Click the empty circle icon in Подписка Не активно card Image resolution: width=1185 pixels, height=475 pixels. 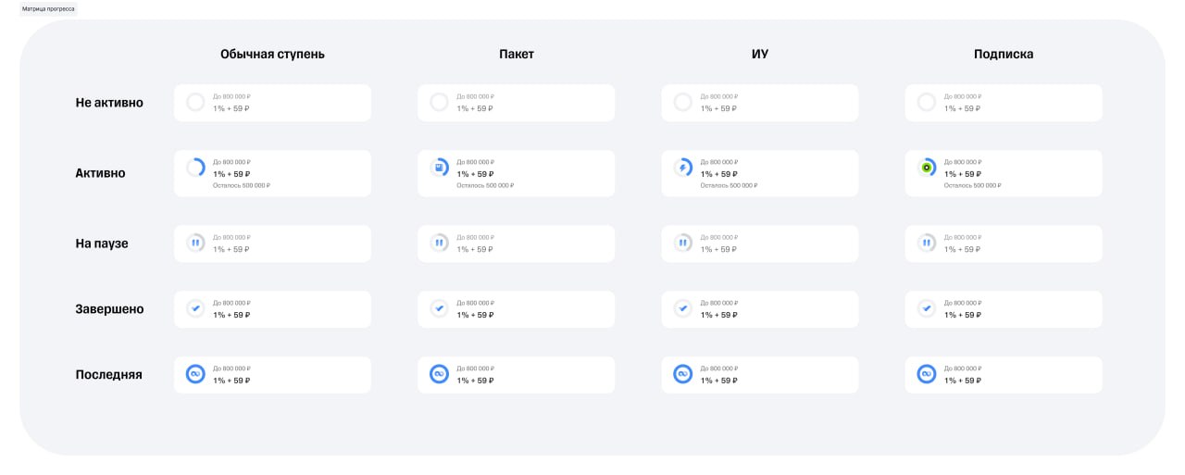click(927, 102)
